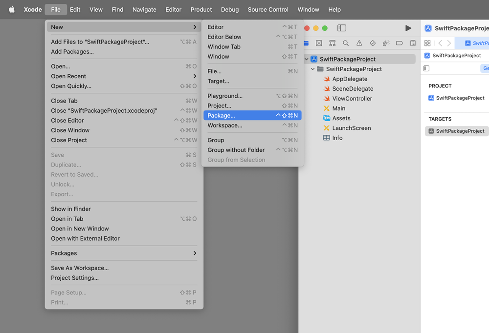
Task: Open the Product menu in menu bar
Action: click(x=201, y=9)
